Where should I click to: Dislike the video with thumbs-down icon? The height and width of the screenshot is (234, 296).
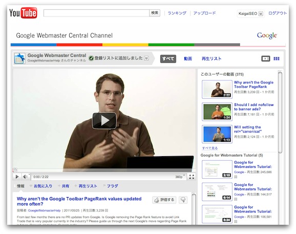click(183, 200)
